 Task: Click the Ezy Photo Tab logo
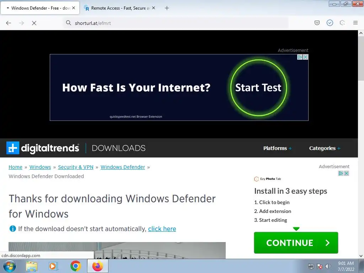(x=267, y=179)
